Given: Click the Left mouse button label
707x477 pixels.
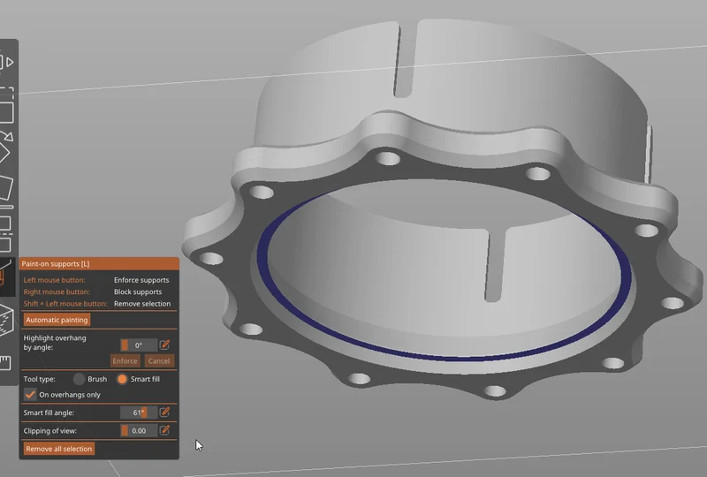Looking at the screenshot, I should coord(54,280).
